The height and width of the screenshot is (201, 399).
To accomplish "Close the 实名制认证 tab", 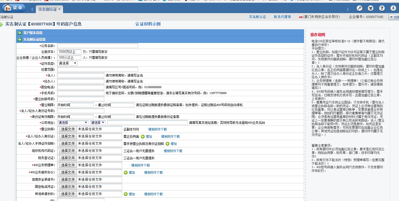I will click(60, 9).
